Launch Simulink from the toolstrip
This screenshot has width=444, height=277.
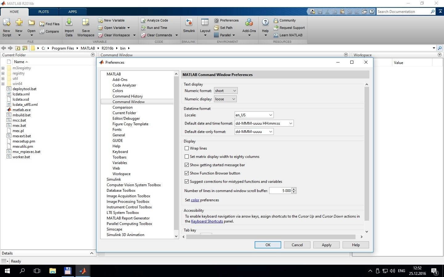(x=189, y=26)
